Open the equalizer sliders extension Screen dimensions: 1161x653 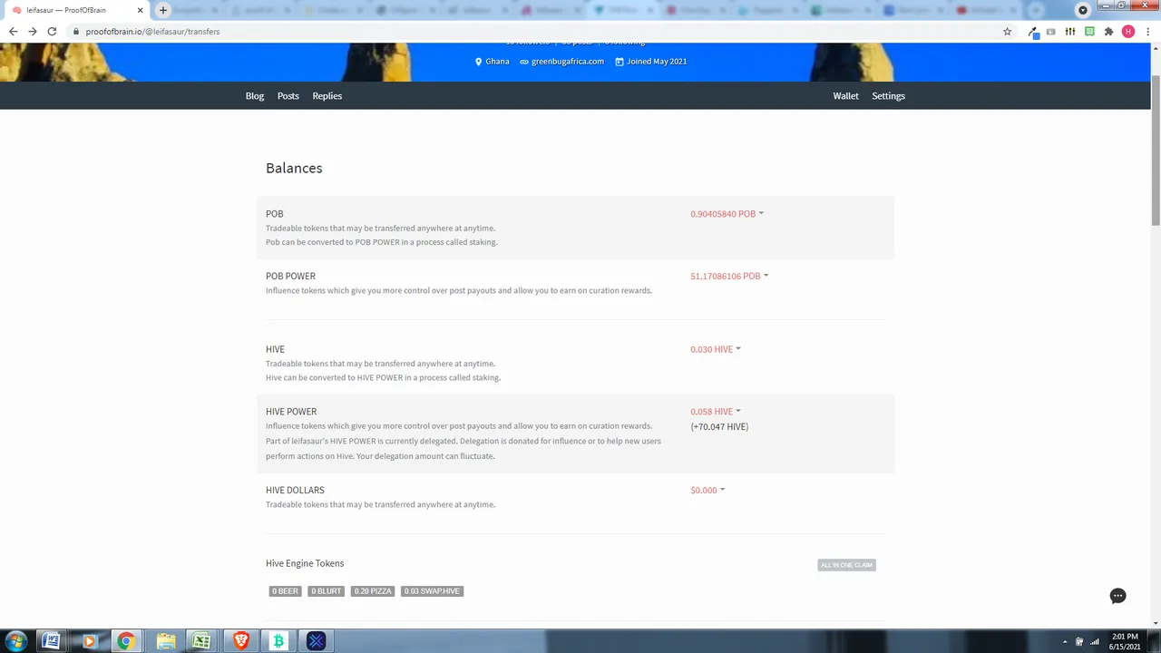pos(1070,32)
